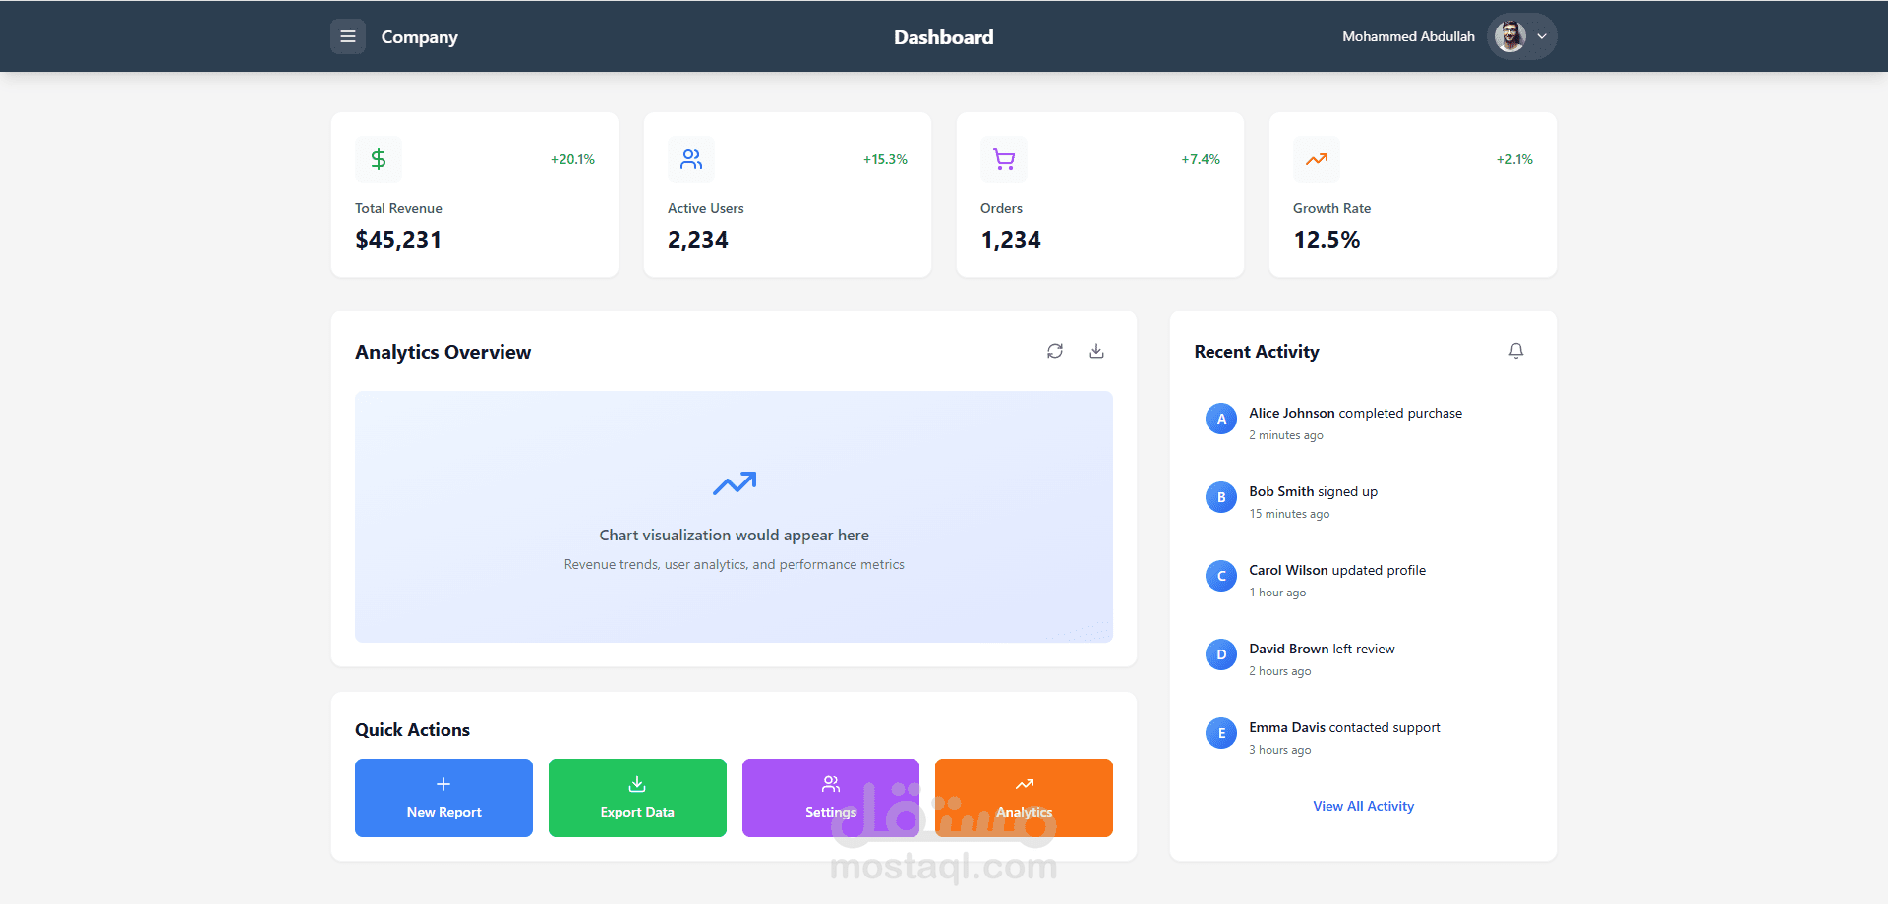Select Emma Davis contacted support entry

coord(1363,738)
